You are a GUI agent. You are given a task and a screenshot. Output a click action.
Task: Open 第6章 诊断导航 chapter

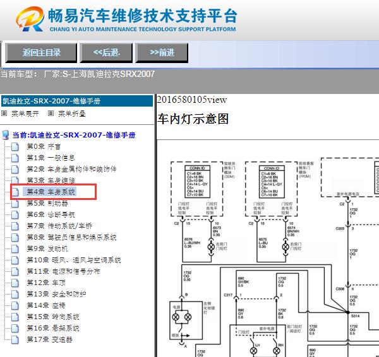coord(51,214)
